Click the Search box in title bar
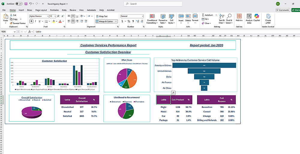 click(153, 4)
